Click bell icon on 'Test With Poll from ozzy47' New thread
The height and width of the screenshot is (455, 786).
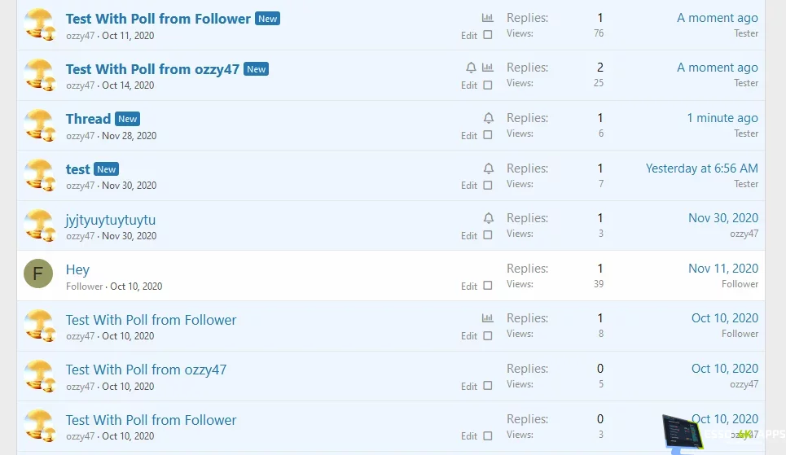[x=471, y=68]
